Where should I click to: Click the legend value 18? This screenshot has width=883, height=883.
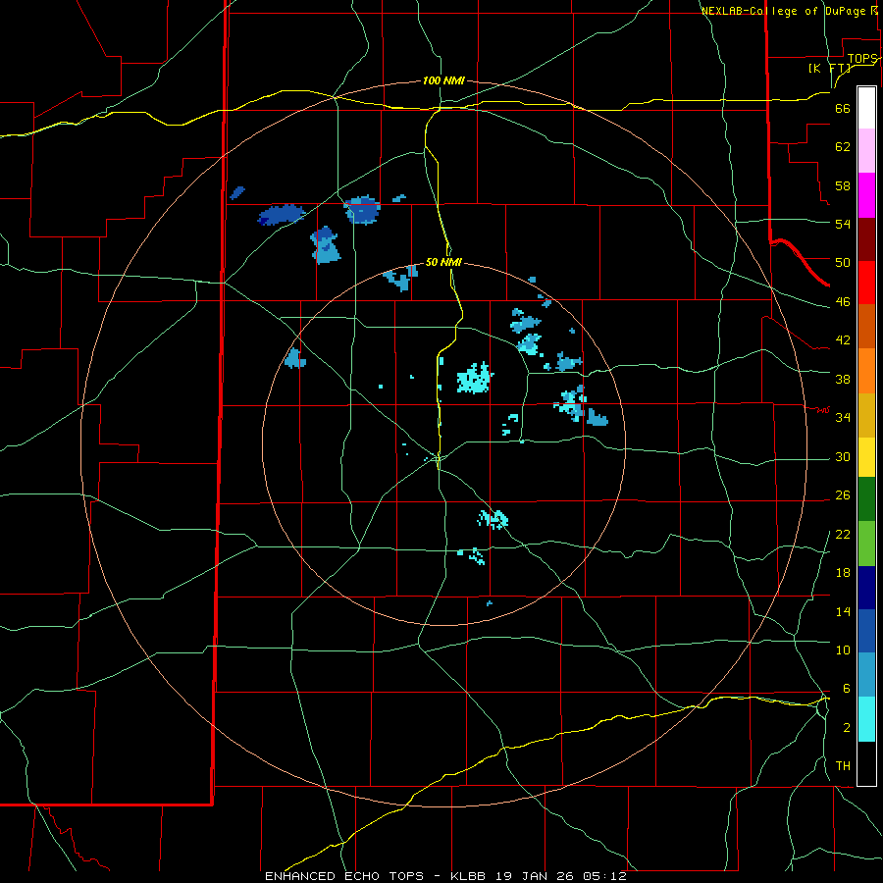click(843, 573)
